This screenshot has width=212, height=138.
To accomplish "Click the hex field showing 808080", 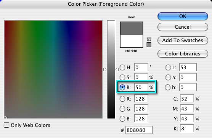I will tap(139, 130).
